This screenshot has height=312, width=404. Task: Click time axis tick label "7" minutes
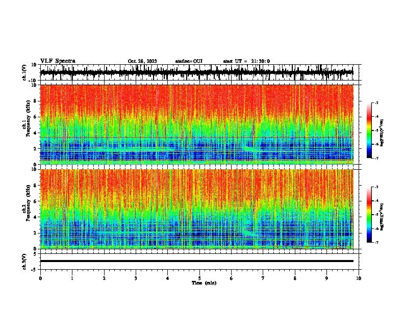263,278
